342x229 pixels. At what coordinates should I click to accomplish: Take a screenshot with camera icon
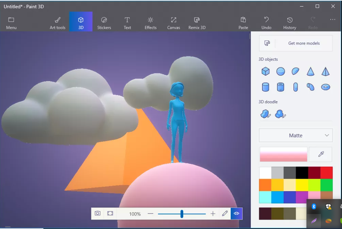[x=97, y=213]
